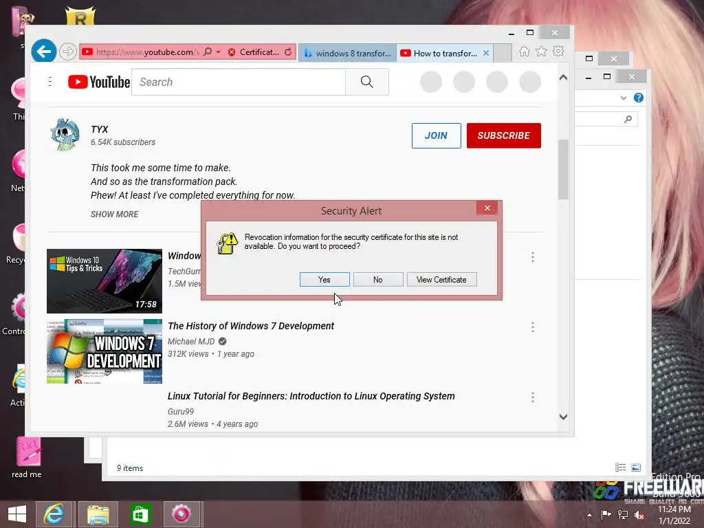
Task: Open the address bar dropdown arrow
Action: click(x=219, y=52)
